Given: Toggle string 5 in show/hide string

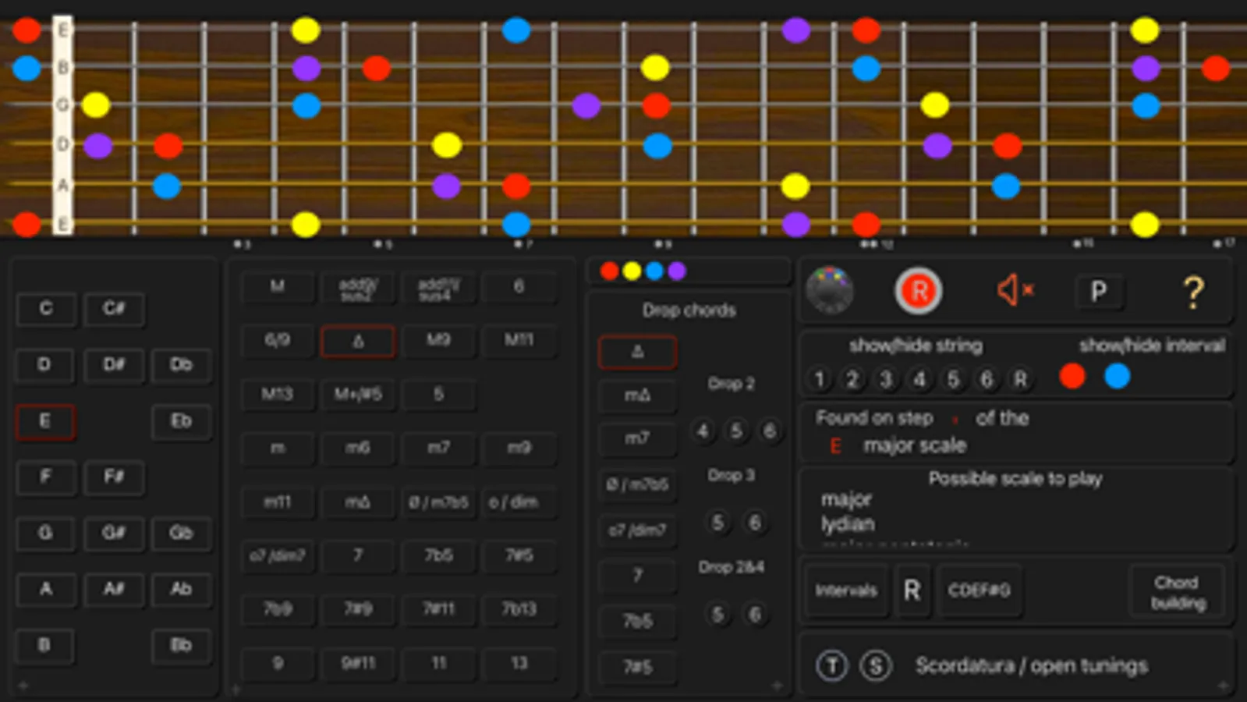Looking at the screenshot, I should 953,379.
